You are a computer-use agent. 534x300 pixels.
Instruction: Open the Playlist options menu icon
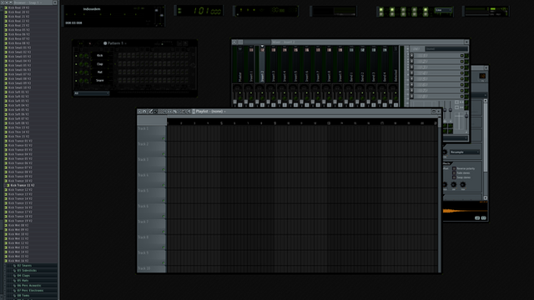[139, 112]
